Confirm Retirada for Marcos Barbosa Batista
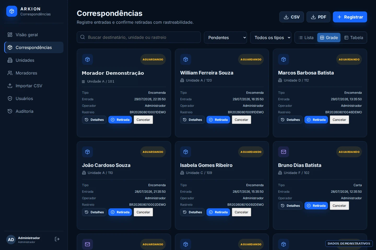This screenshot has height=250, width=376. 316,120
